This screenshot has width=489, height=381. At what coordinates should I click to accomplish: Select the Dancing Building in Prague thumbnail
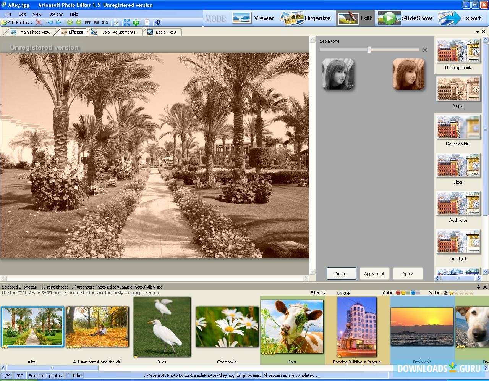(x=356, y=327)
